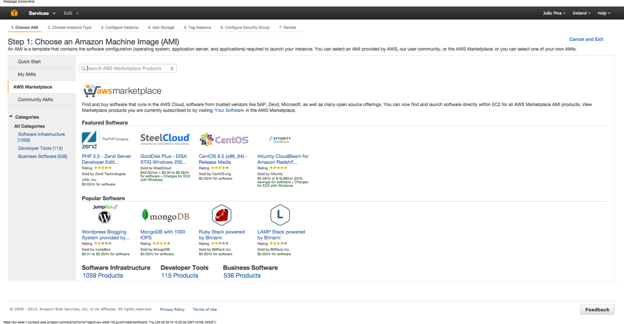Click the star rating of Ruby Stack
The image size is (624, 324).
click(x=220, y=243)
